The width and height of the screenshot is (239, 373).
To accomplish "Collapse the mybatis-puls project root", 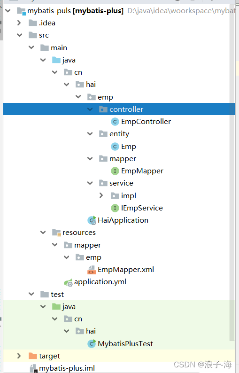I will [8, 11].
